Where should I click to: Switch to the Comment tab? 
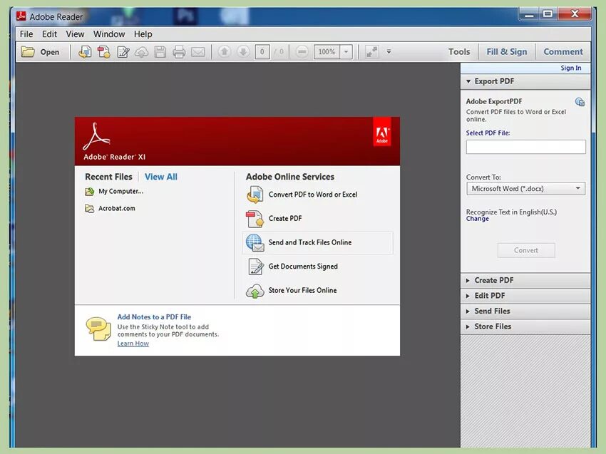[563, 52]
